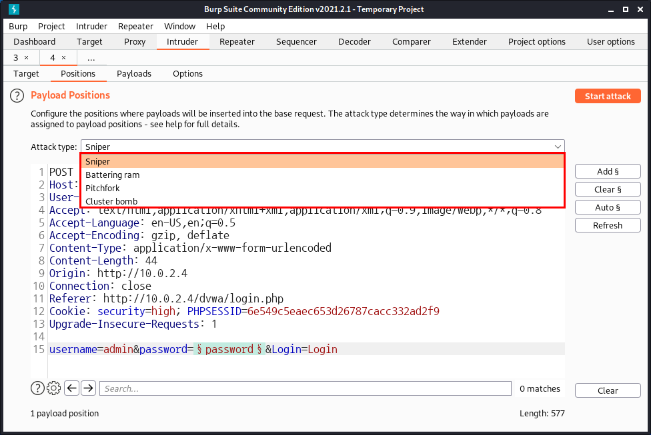The height and width of the screenshot is (435, 651).
Task: Click the Start attack button
Action: 608,96
